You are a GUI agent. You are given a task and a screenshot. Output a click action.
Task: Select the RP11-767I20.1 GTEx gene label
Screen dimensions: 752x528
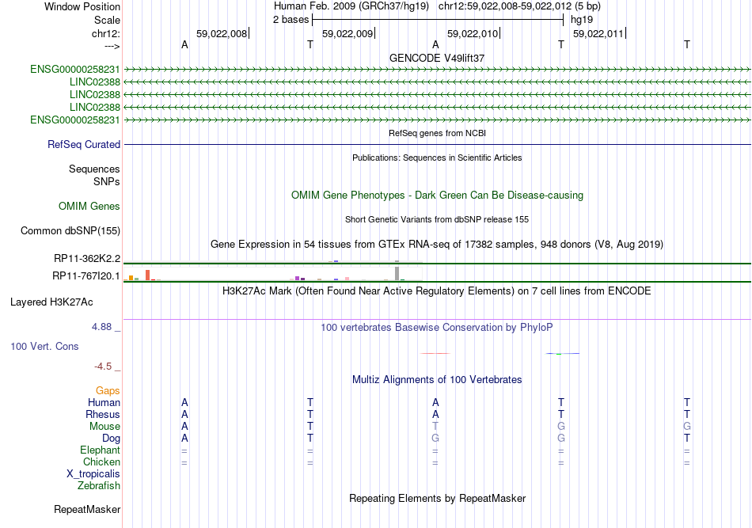coord(85,275)
